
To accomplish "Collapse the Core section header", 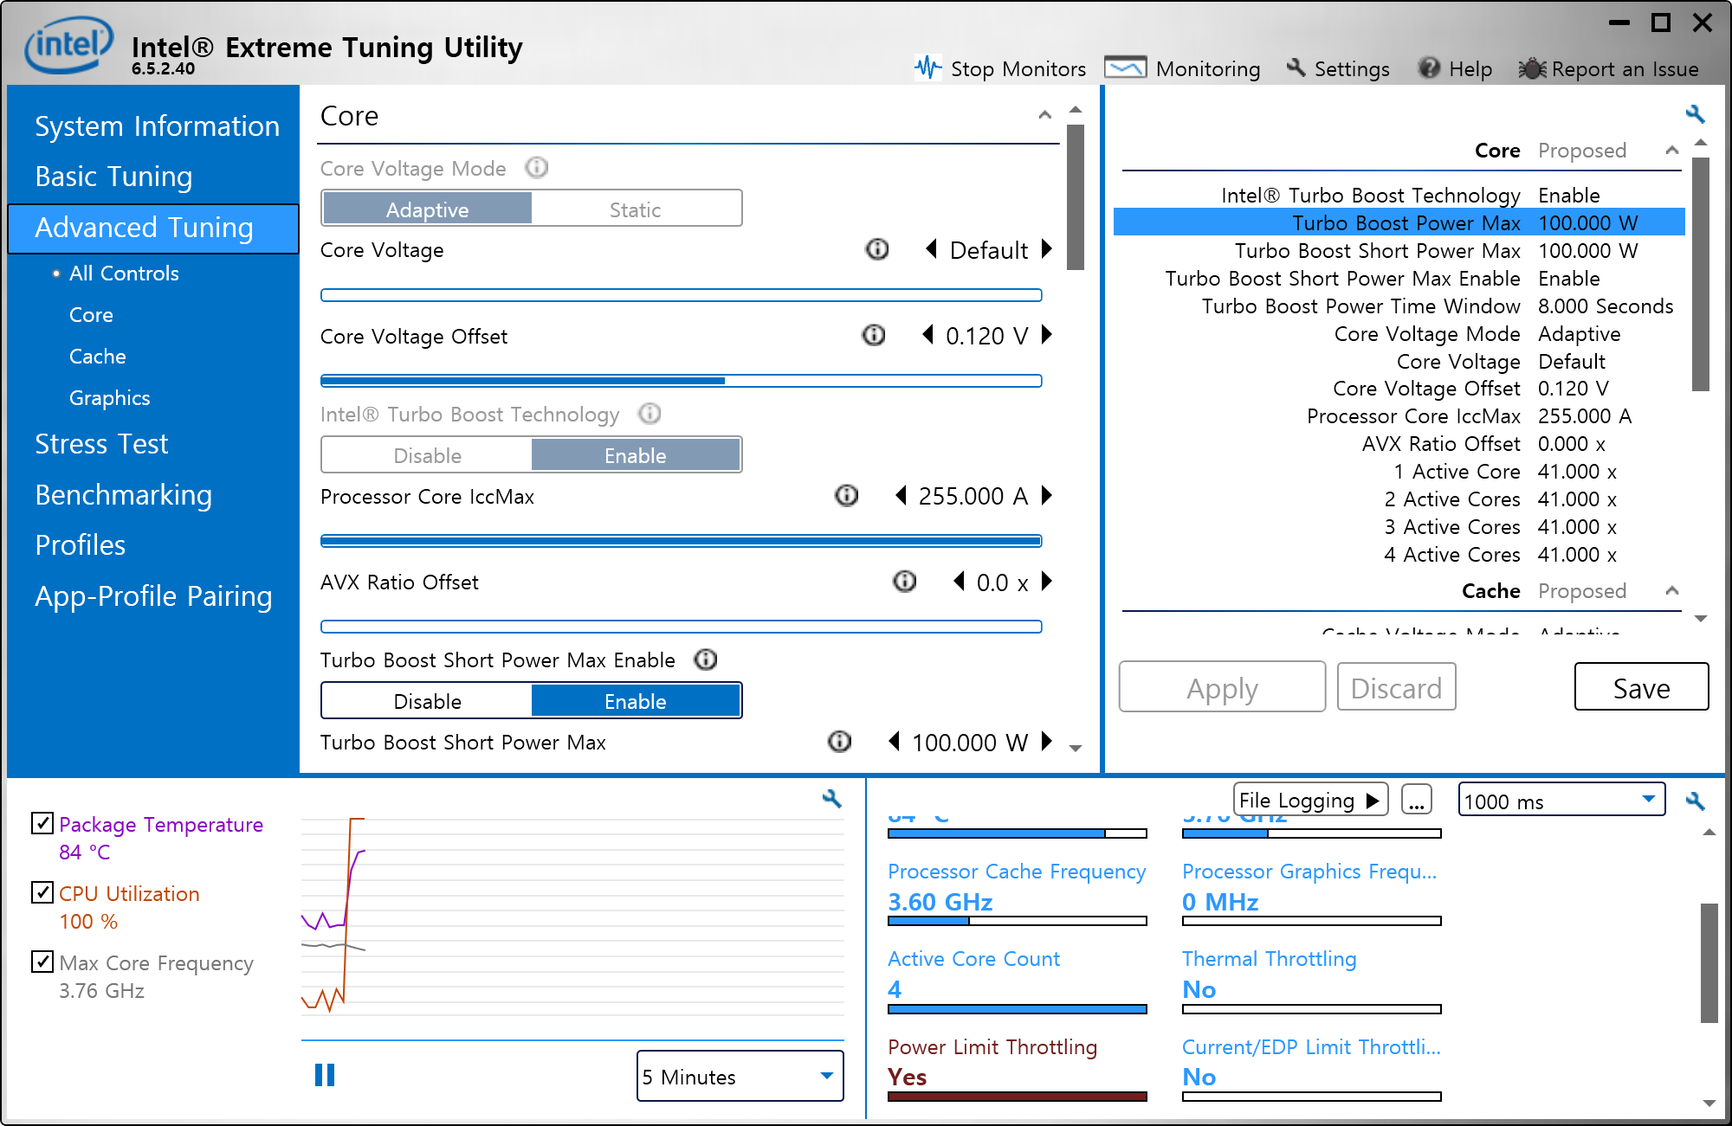I will click(1045, 115).
